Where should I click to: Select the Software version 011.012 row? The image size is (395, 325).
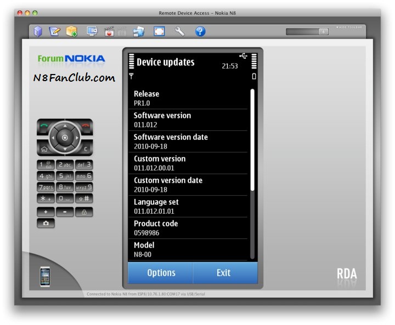tap(188, 120)
